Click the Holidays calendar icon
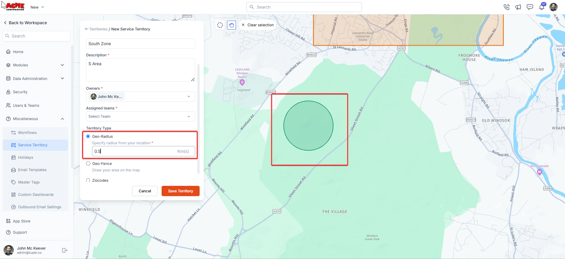Screen dimensions: 565x259 coord(14,158)
